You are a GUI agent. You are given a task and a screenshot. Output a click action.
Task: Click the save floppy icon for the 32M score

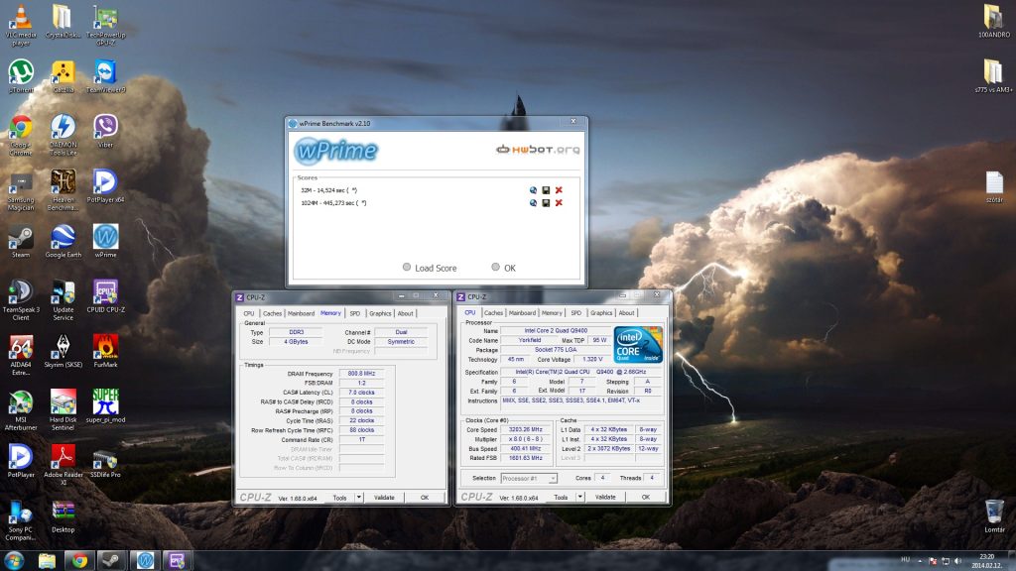point(546,190)
